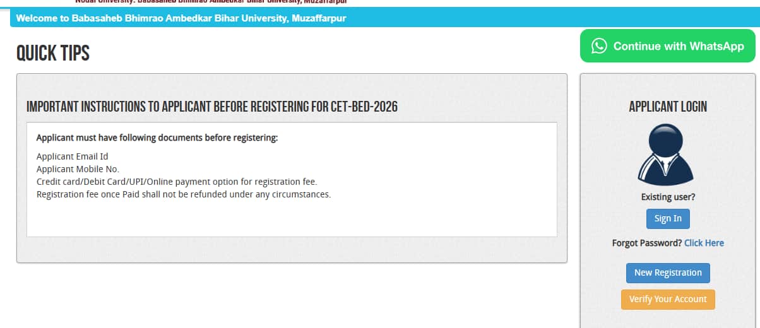The height and width of the screenshot is (328, 760).
Task: Click the Nodal University header text
Action: 211,2
